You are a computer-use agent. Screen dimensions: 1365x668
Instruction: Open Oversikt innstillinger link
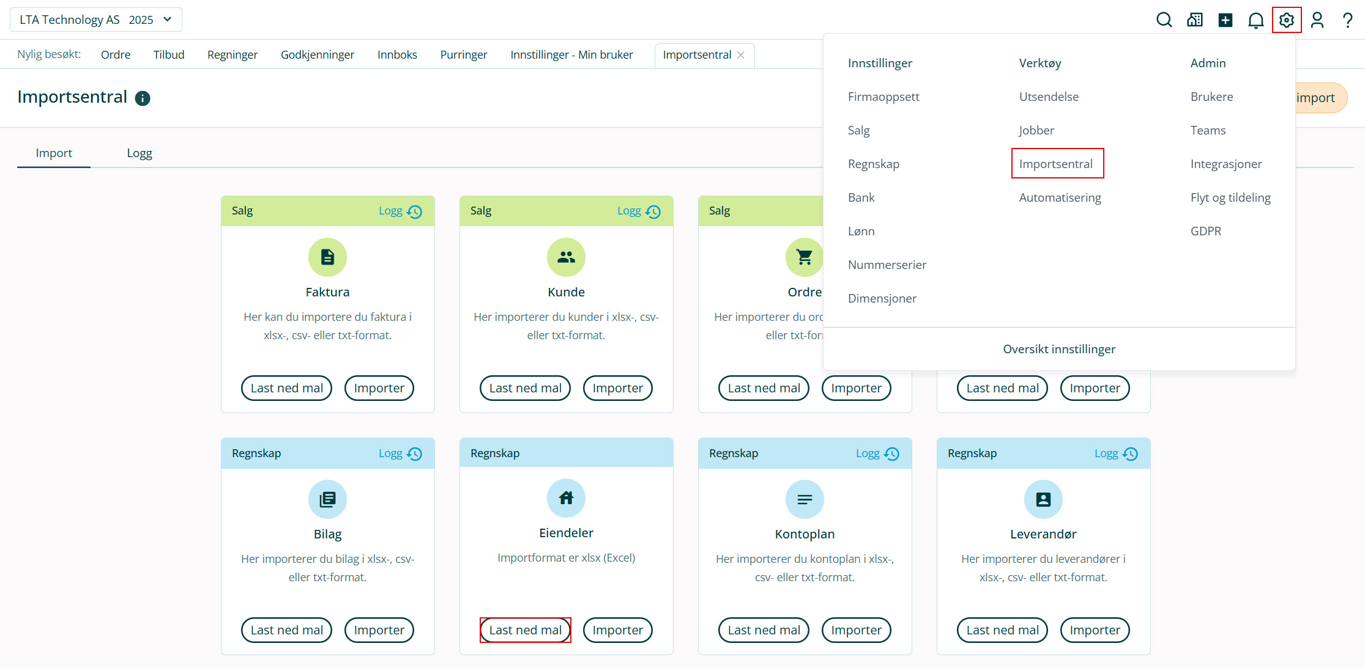[1058, 349]
